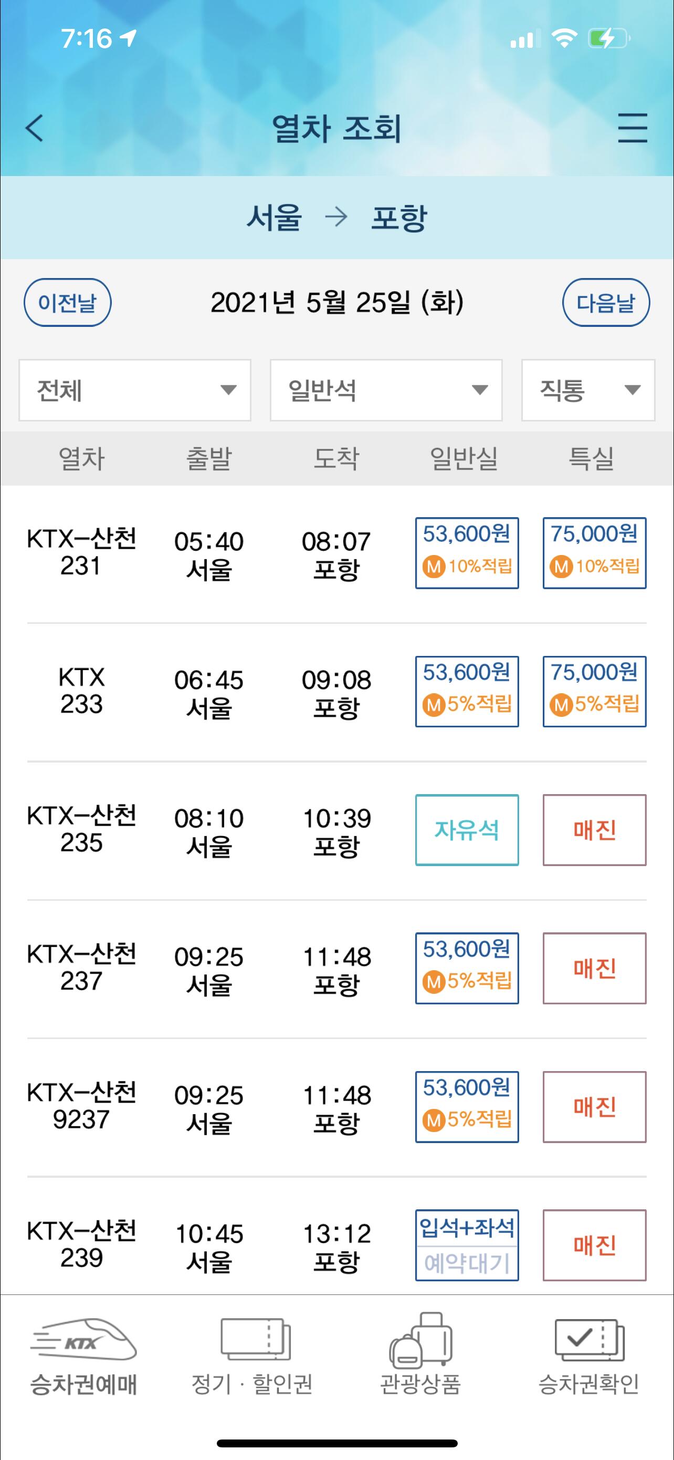The image size is (674, 1460).
Task: Tap the 관광상품 luggage icon
Action: [x=420, y=1340]
